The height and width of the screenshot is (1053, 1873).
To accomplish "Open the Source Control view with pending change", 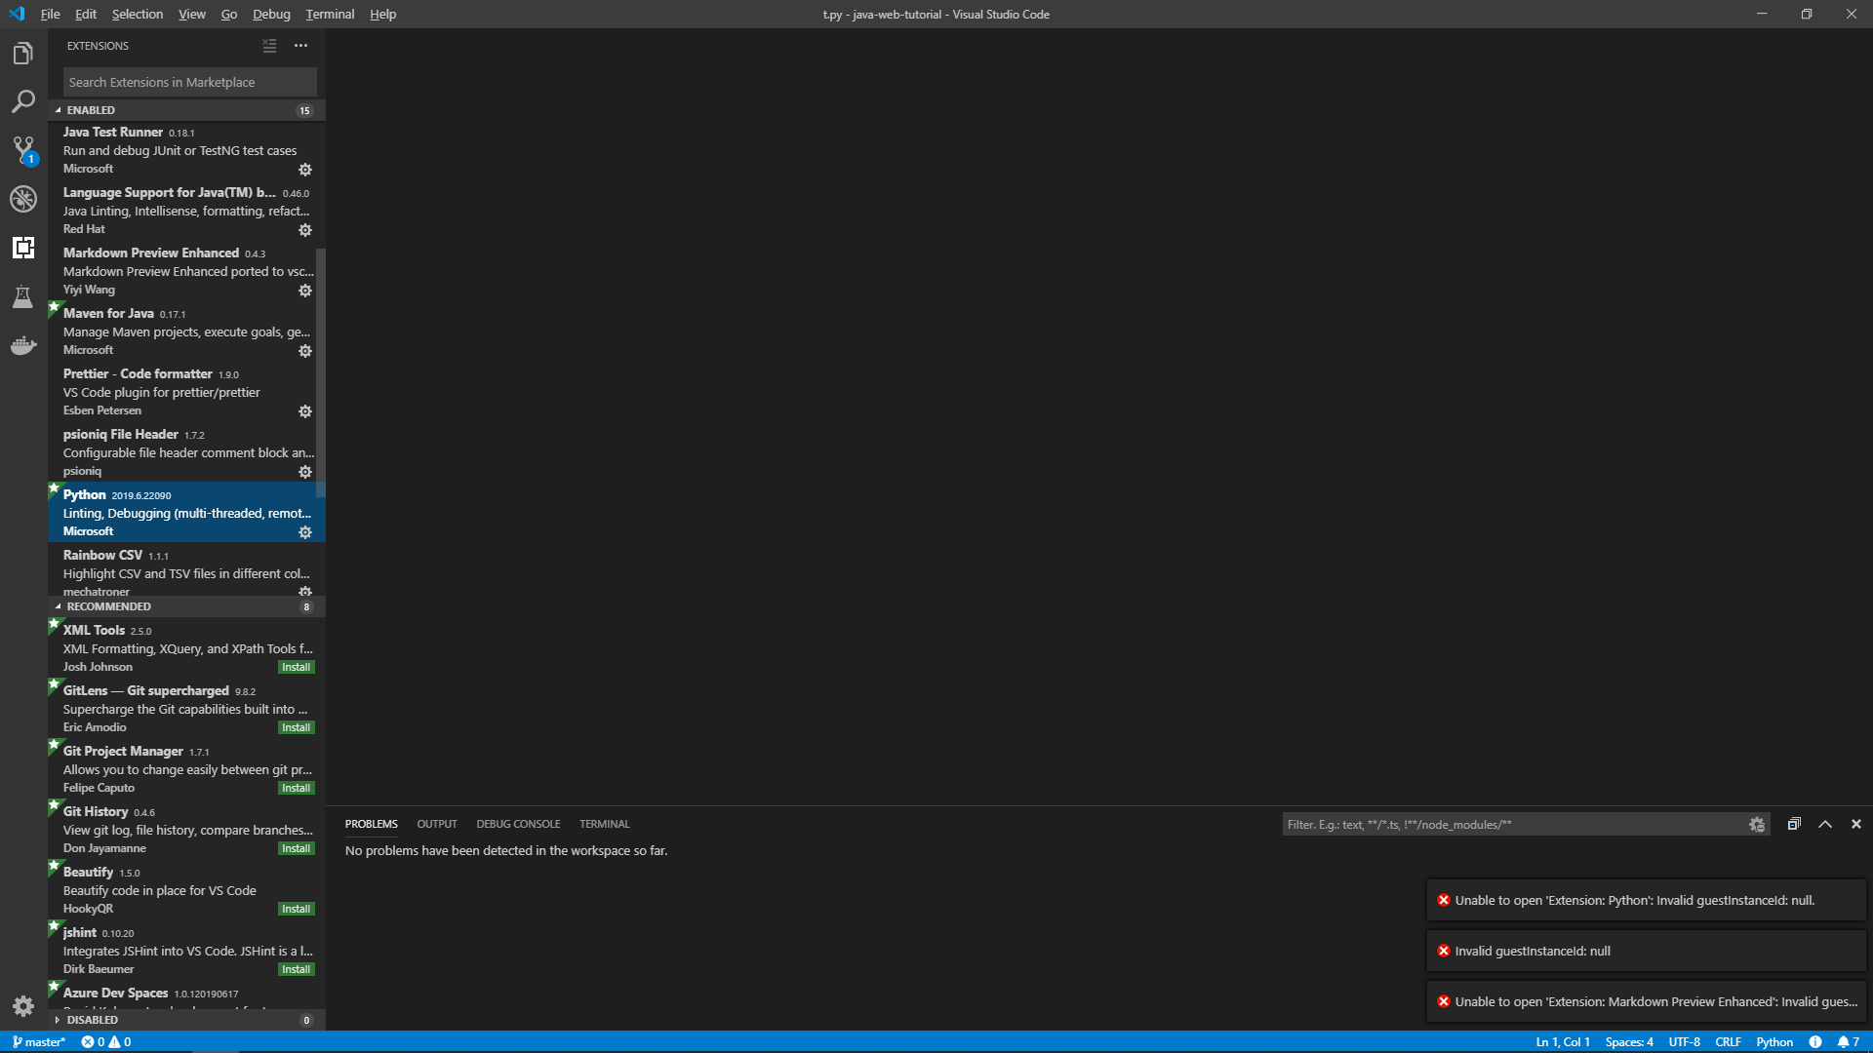I will pos(22,150).
